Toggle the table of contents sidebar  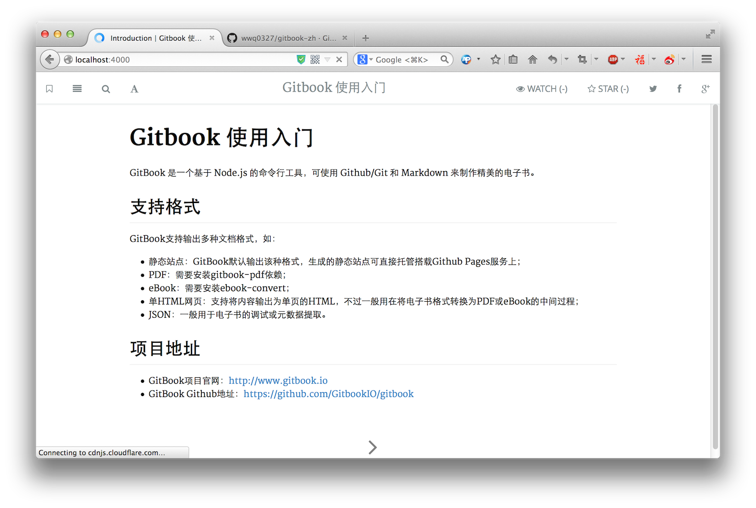pyautogui.click(x=77, y=89)
